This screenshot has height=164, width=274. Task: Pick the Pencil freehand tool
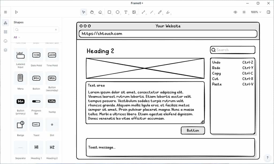160,12
